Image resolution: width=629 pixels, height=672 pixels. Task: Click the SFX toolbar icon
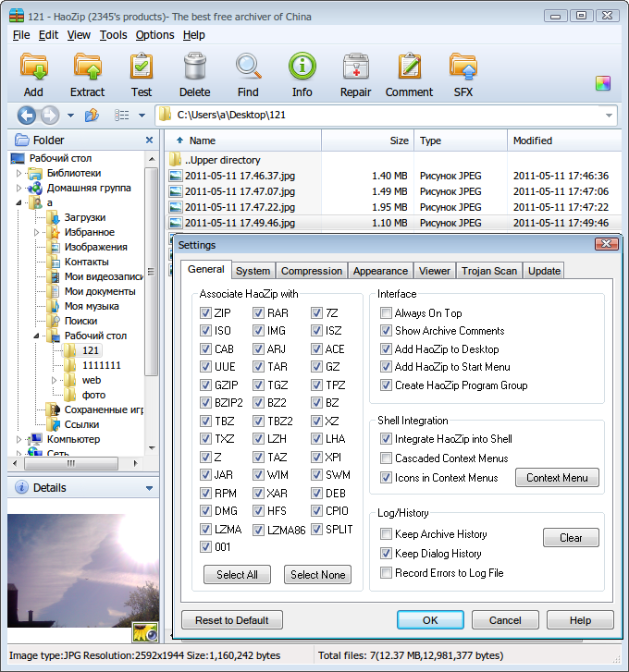point(462,74)
